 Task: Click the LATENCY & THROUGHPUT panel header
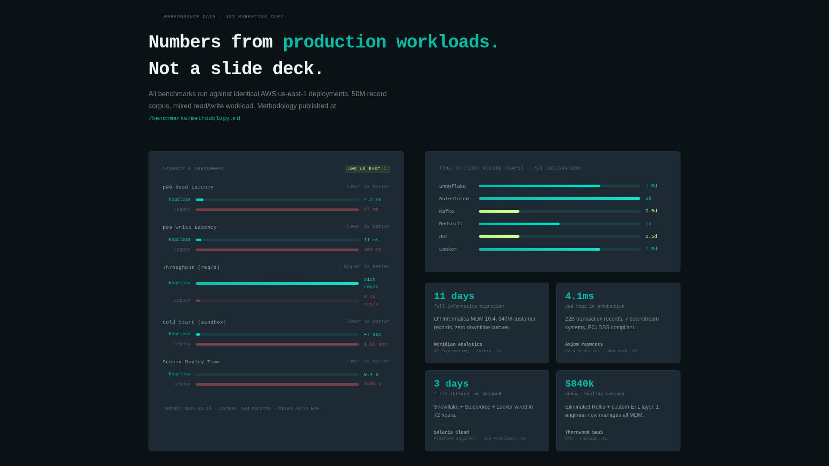click(x=194, y=169)
